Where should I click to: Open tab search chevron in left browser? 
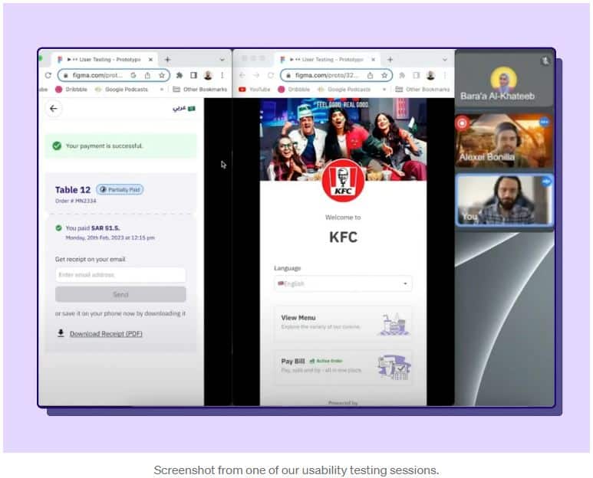click(222, 60)
